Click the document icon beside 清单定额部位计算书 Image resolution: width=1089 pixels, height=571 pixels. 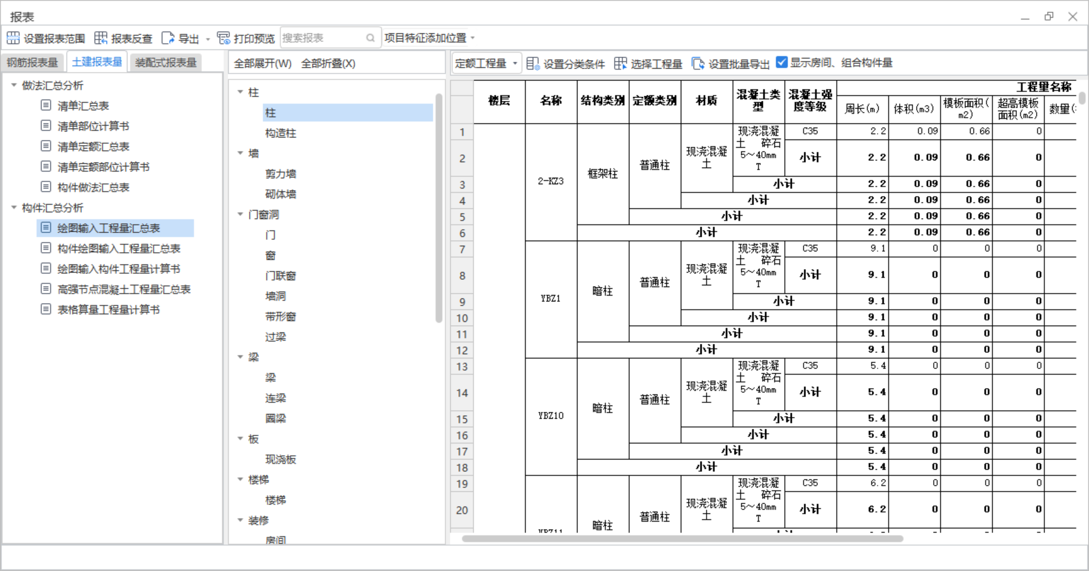click(x=46, y=167)
